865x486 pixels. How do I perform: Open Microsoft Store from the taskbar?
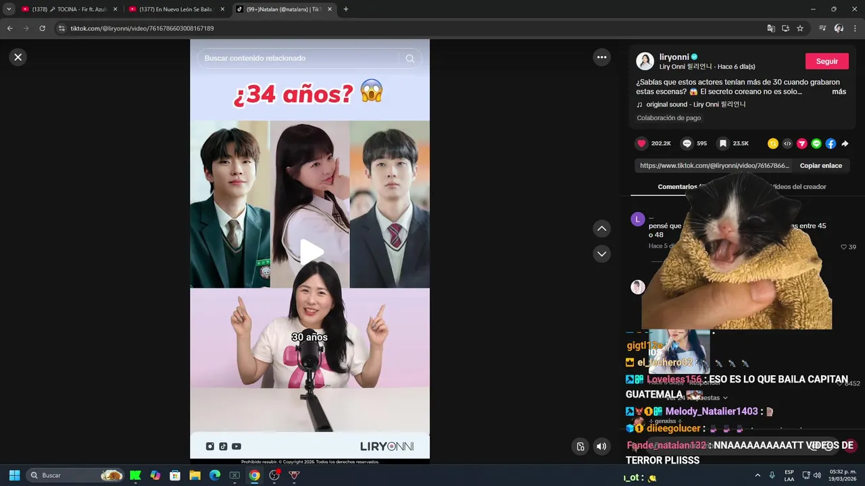[175, 475]
